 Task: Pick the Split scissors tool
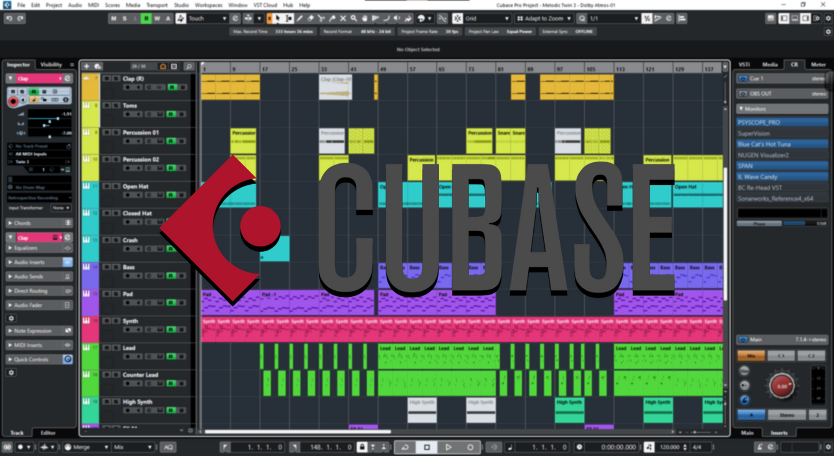[321, 18]
